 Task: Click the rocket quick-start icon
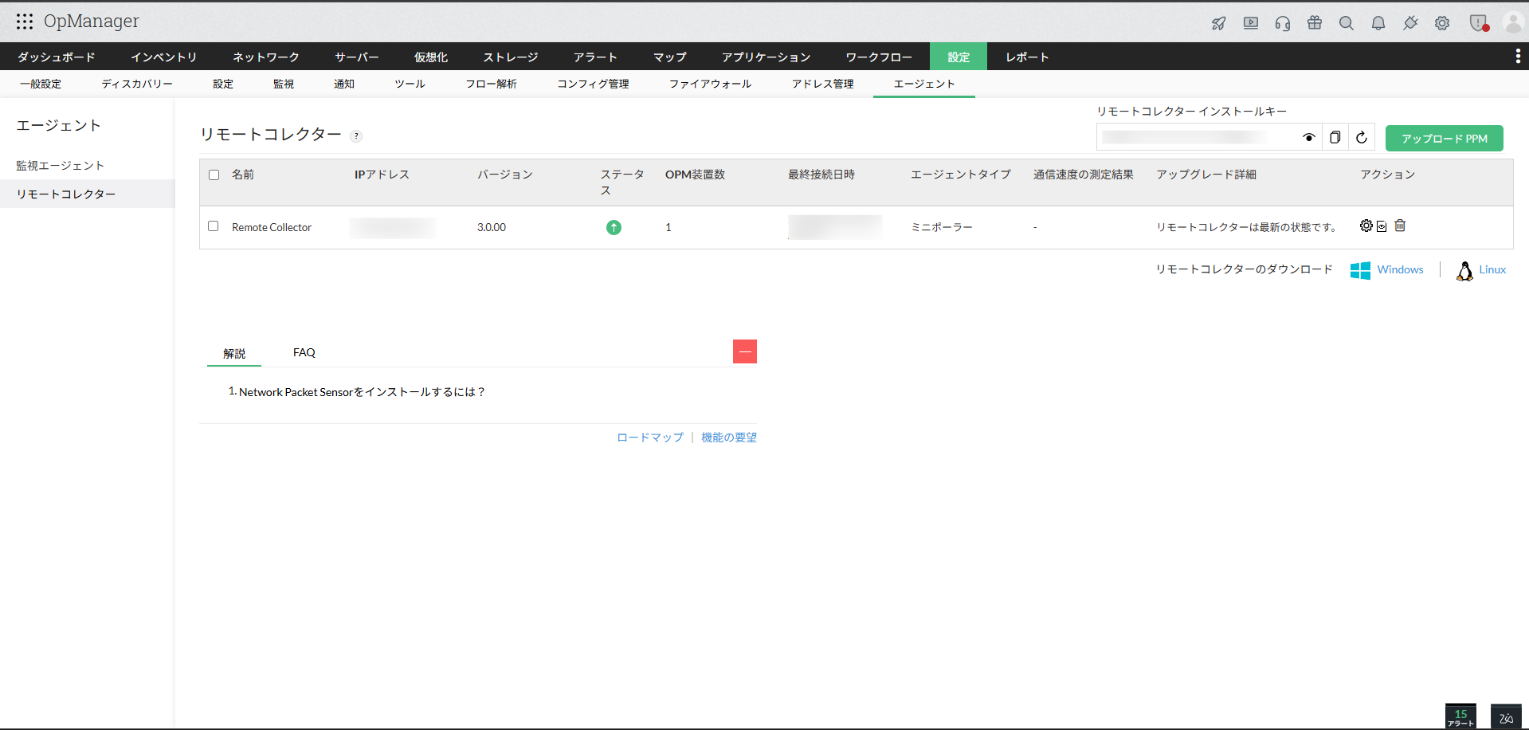coord(1219,23)
